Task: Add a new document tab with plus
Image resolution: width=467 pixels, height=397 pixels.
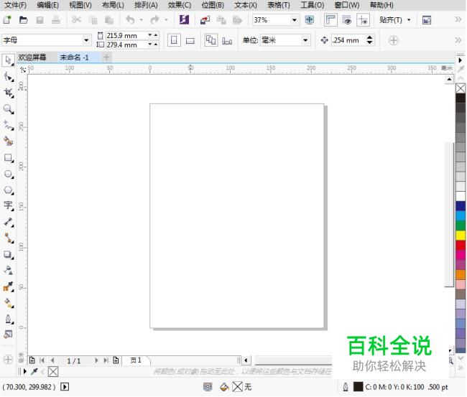Action: point(106,57)
